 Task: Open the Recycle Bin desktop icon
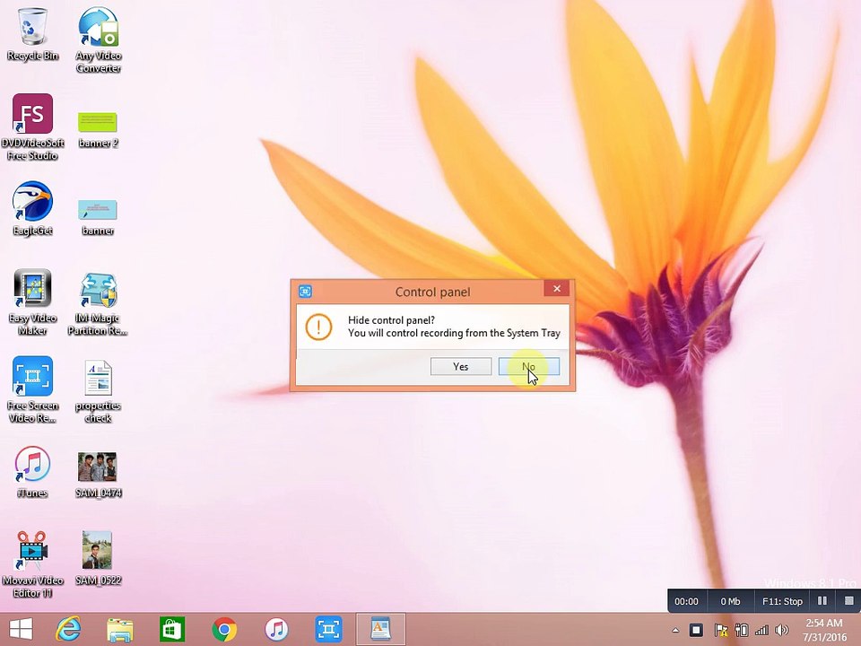point(32,33)
